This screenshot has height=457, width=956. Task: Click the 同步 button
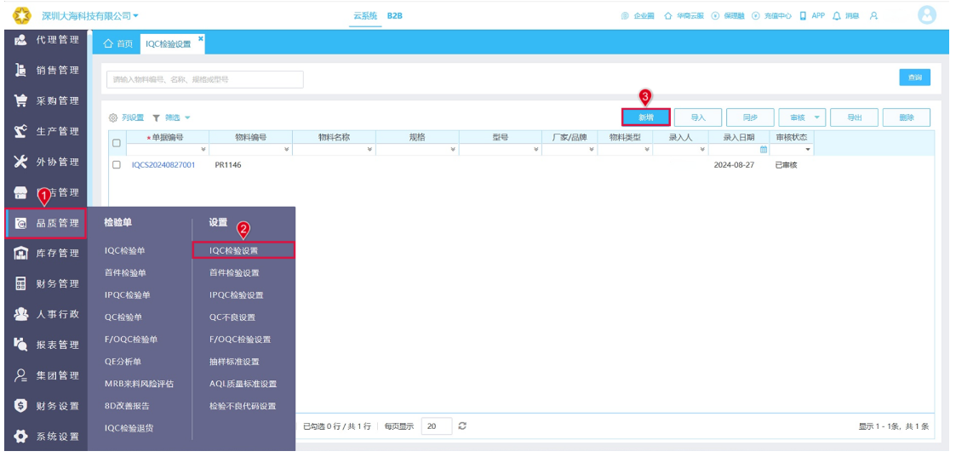pos(750,117)
